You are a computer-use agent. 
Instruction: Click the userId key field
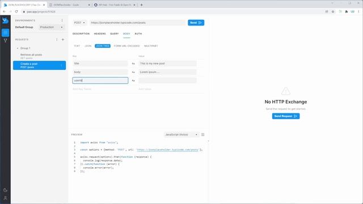pos(100,80)
